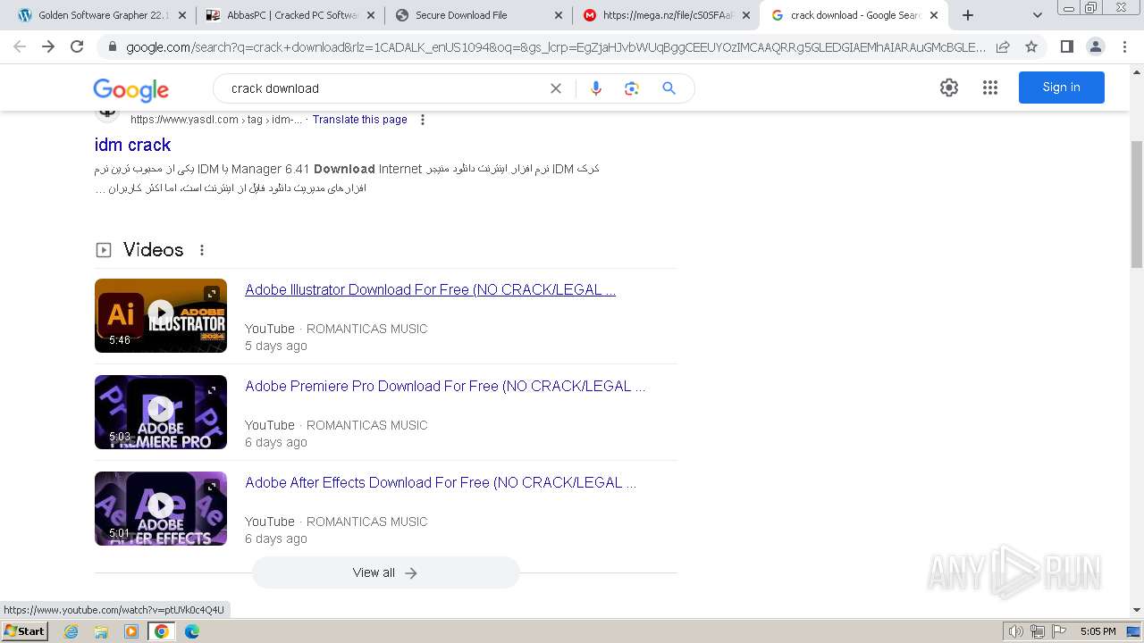Open Windows Explorer folder on taskbar
This screenshot has width=1144, height=643.
(101, 631)
